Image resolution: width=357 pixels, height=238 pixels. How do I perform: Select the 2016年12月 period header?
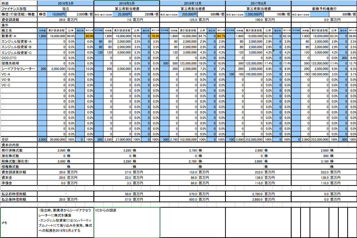tap(193, 3)
